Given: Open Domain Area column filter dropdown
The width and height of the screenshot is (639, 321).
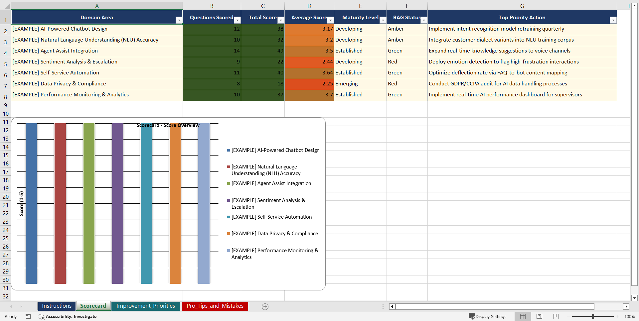Looking at the screenshot, I should (179, 20).
